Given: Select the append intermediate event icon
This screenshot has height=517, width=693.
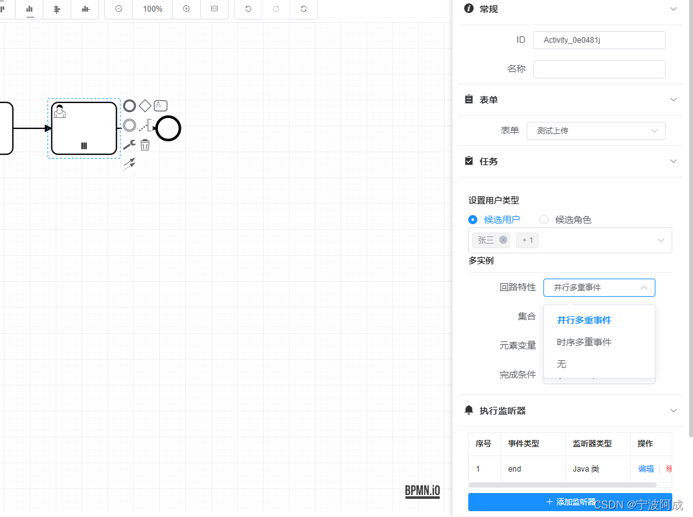Looking at the screenshot, I should click(129, 124).
